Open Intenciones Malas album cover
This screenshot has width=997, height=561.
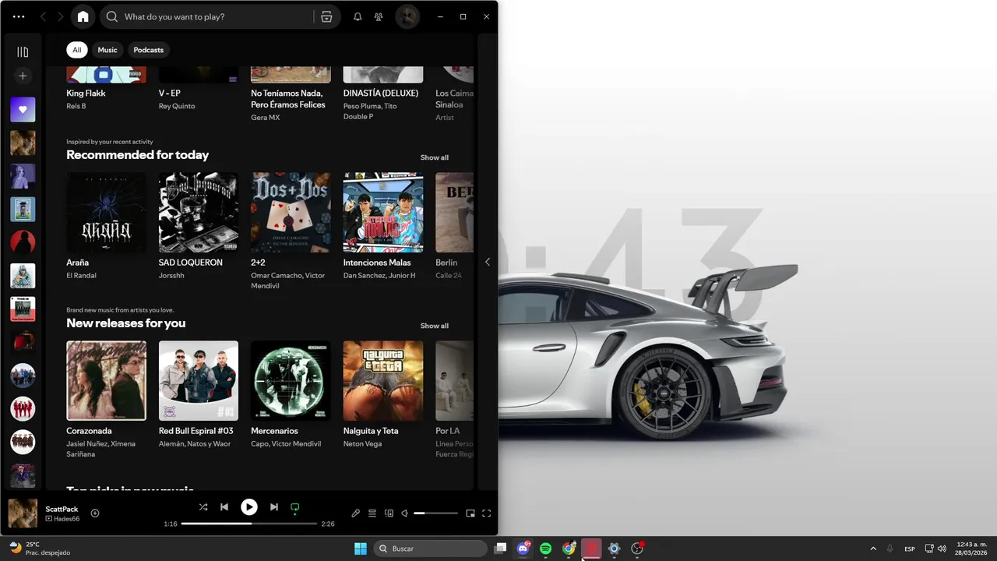click(383, 212)
